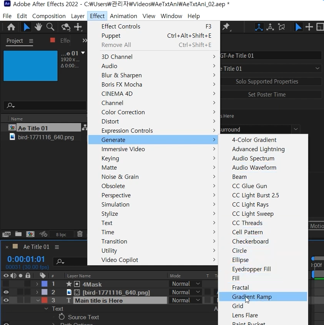This screenshot has width=324, height=325.
Task: Click the blue composition thumbnail preview
Action: [x=30, y=66]
